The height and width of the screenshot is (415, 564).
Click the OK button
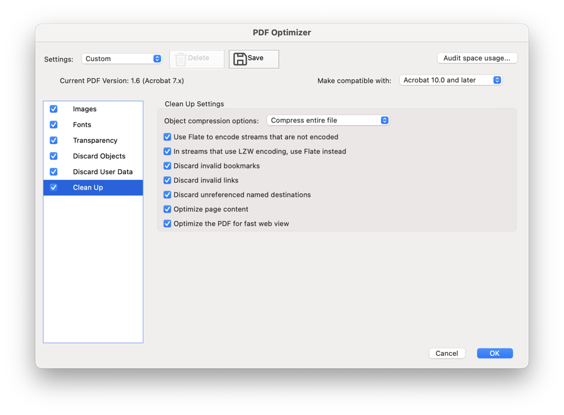click(x=495, y=353)
